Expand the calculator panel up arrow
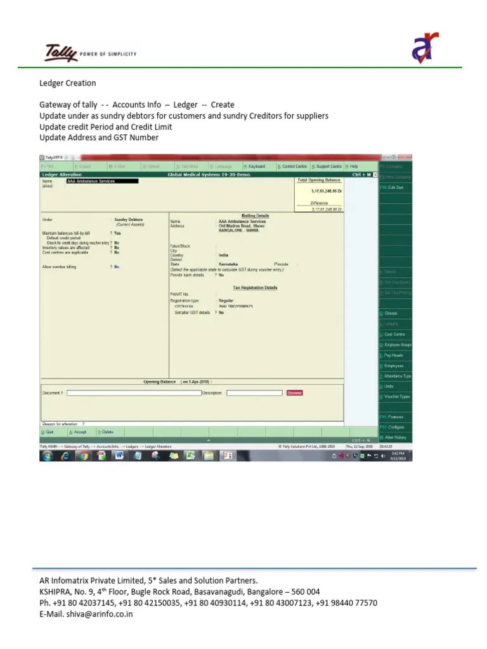Screen dimensions: 487x649 (x=208, y=440)
